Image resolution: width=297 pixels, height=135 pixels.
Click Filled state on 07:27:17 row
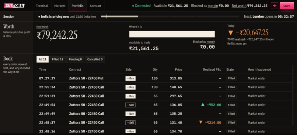tap(231, 78)
